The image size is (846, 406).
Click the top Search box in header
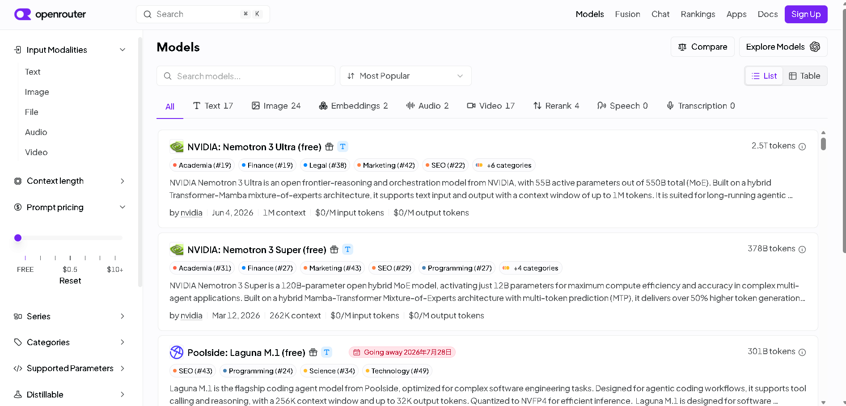[203, 14]
